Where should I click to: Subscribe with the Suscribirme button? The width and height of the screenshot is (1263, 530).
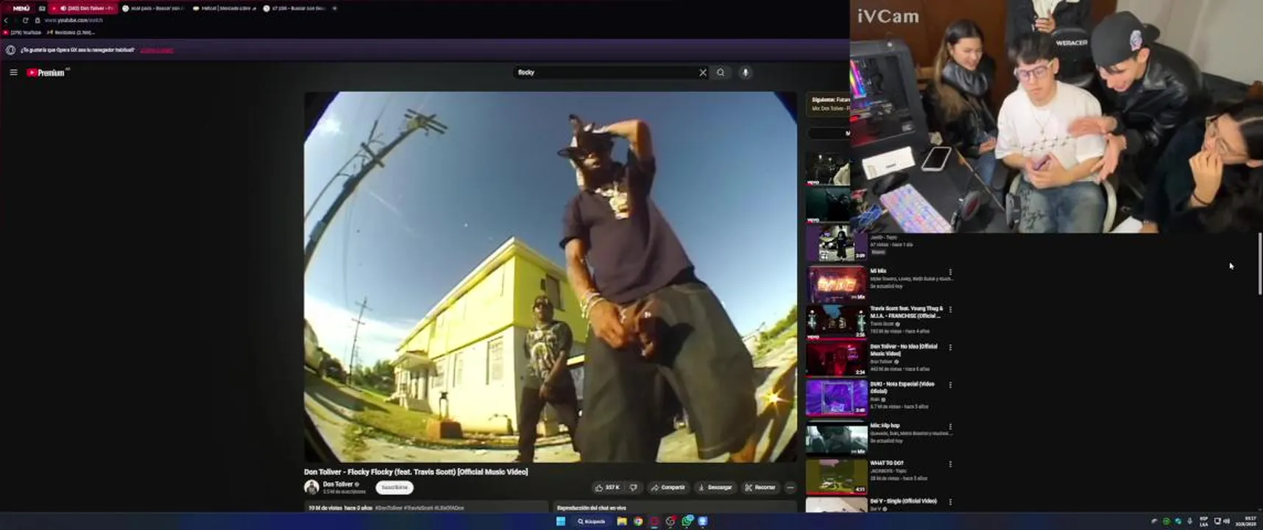(x=395, y=487)
